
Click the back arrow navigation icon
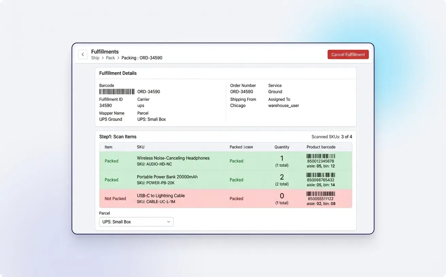point(83,54)
